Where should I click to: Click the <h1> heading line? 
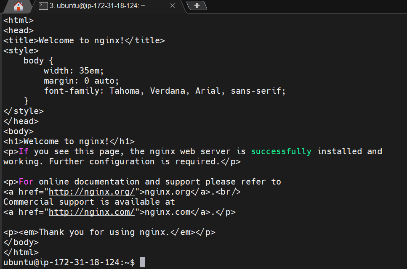click(69, 141)
